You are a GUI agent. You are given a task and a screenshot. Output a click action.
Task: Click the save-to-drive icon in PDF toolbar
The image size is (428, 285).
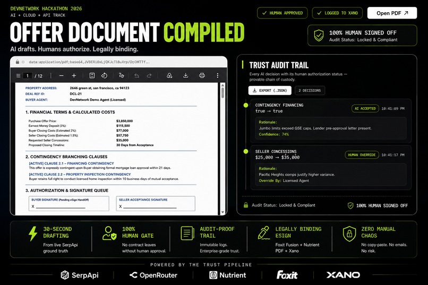[169, 75]
